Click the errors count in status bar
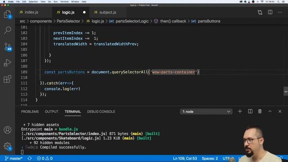This screenshot has height=162, width=288. point(40,158)
